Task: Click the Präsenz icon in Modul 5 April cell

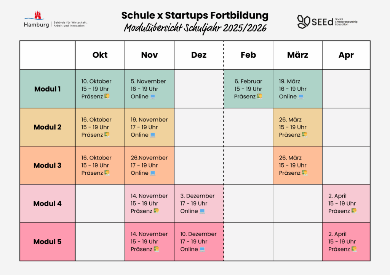Action: click(354, 249)
